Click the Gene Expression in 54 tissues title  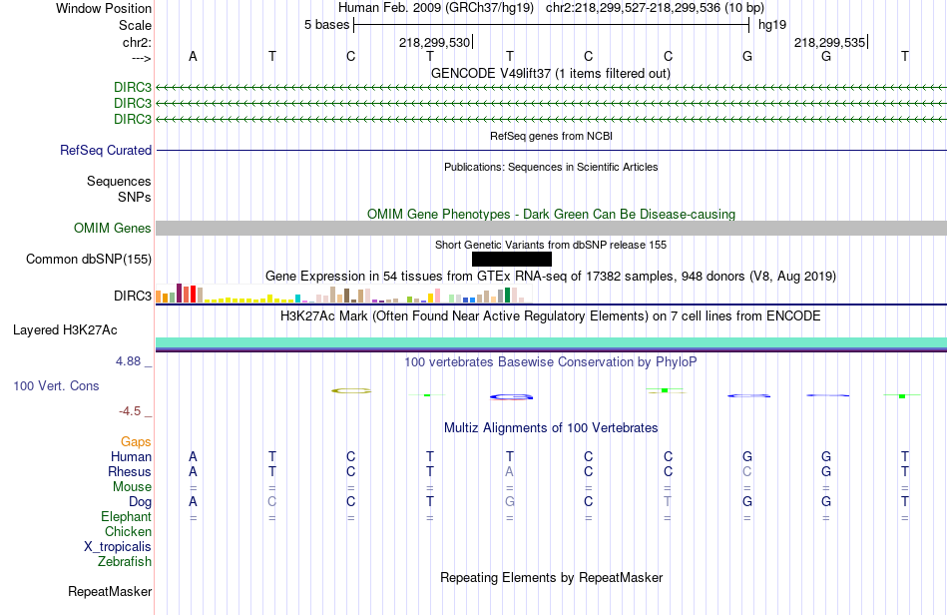[x=551, y=277]
